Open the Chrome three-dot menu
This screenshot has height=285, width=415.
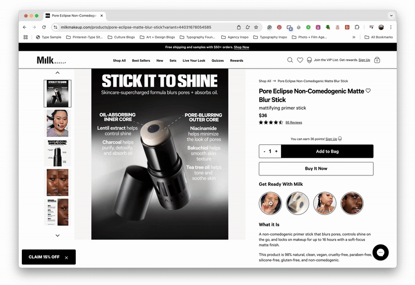coord(391,28)
